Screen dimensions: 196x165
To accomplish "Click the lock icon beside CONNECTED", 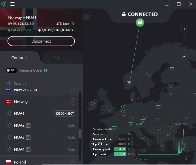I will [x=124, y=14].
